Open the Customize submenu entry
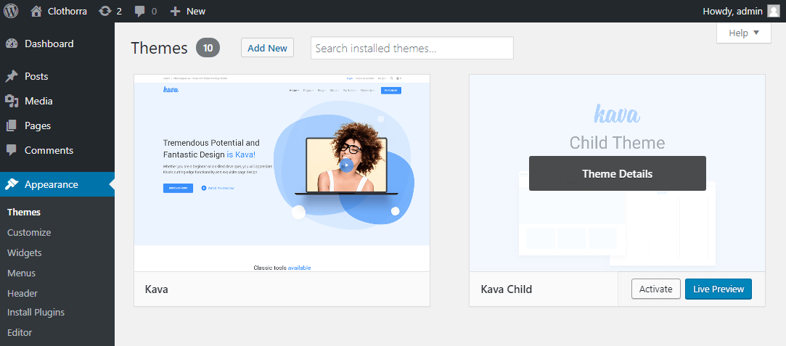 pos(29,232)
